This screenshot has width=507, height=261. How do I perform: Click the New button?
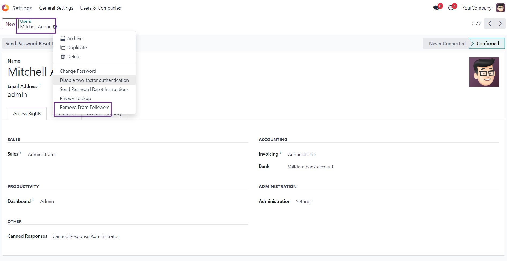(10, 24)
